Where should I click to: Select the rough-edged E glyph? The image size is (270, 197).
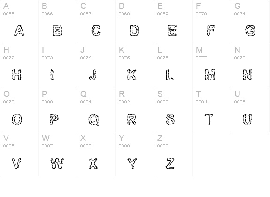point(172,30)
